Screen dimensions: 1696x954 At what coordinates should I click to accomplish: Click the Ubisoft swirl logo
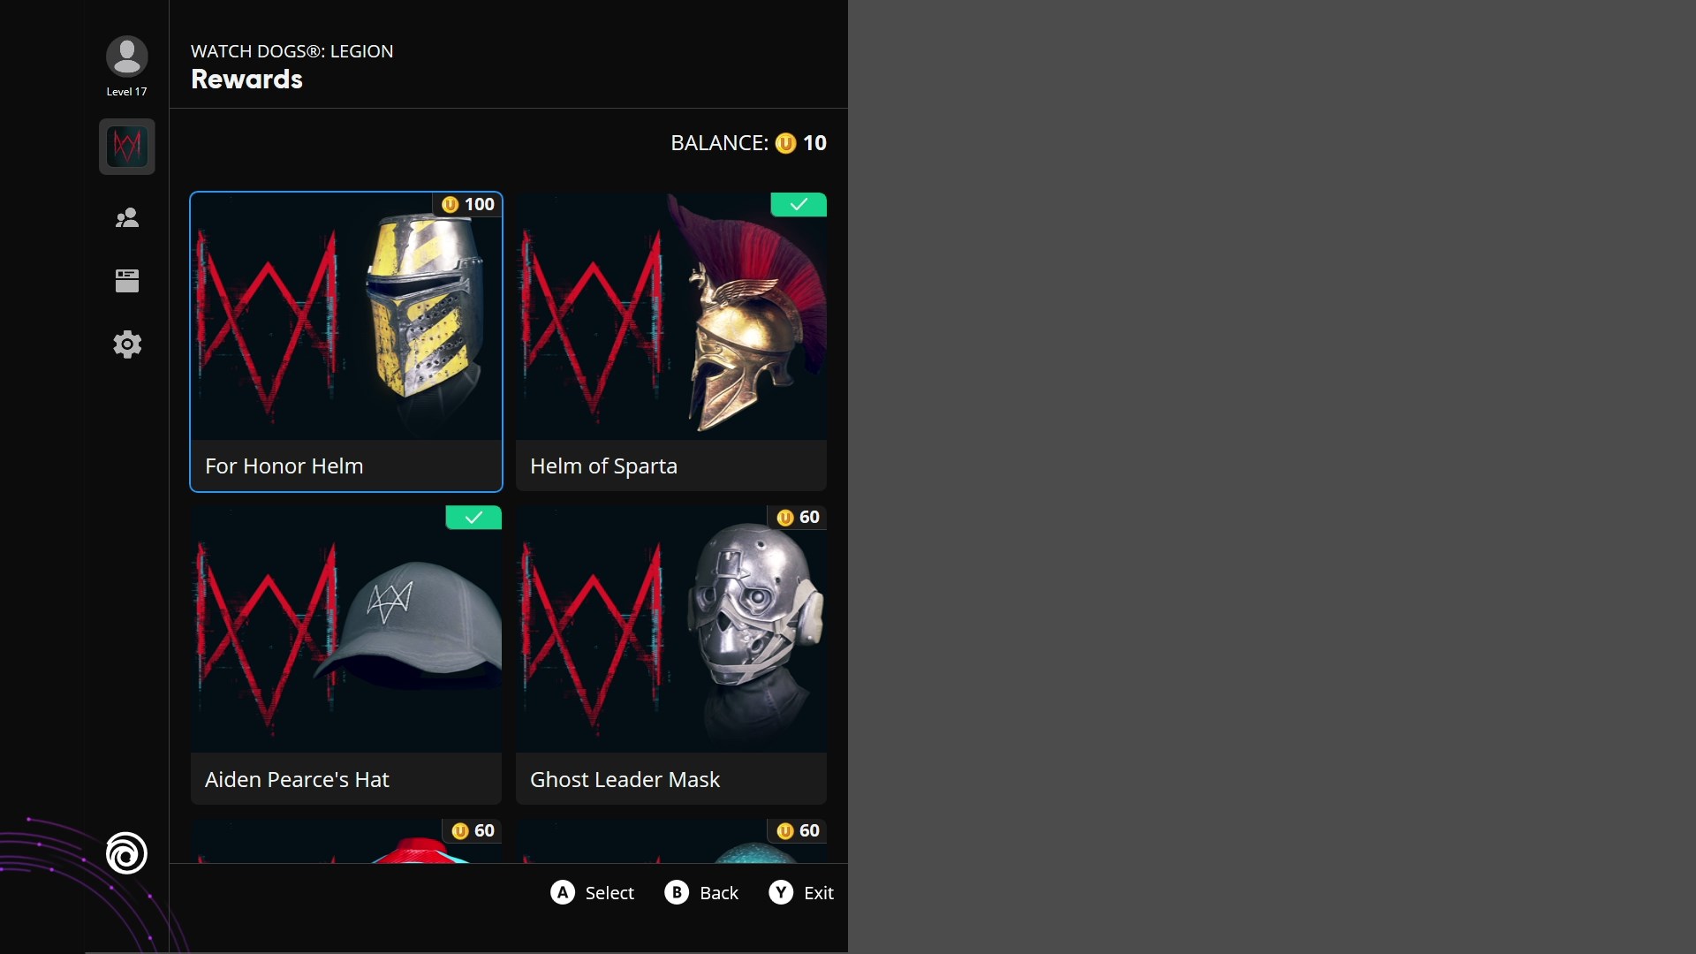point(126,853)
